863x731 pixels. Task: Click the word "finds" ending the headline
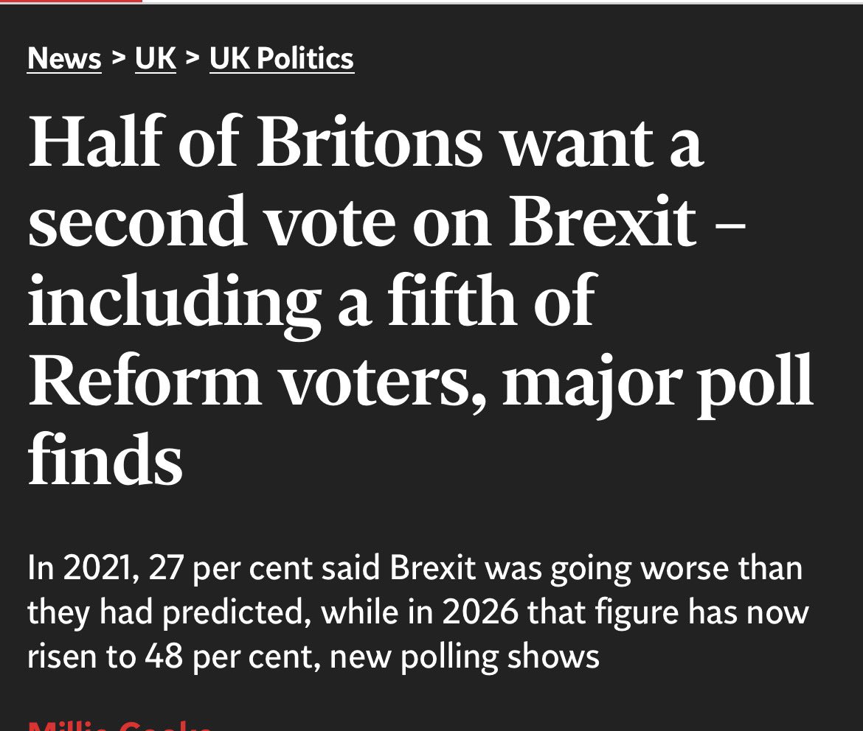point(105,458)
